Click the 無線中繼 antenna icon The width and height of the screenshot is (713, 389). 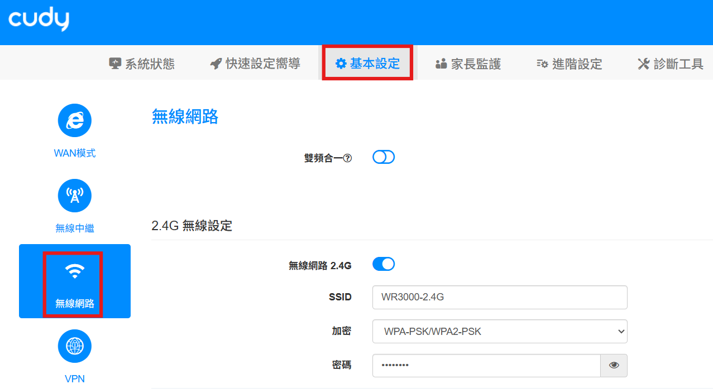[75, 196]
